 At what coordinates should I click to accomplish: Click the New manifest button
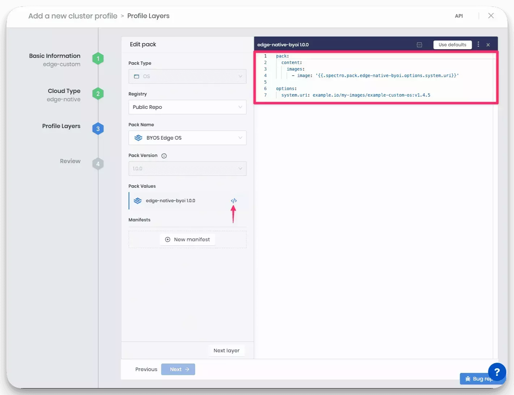(187, 239)
